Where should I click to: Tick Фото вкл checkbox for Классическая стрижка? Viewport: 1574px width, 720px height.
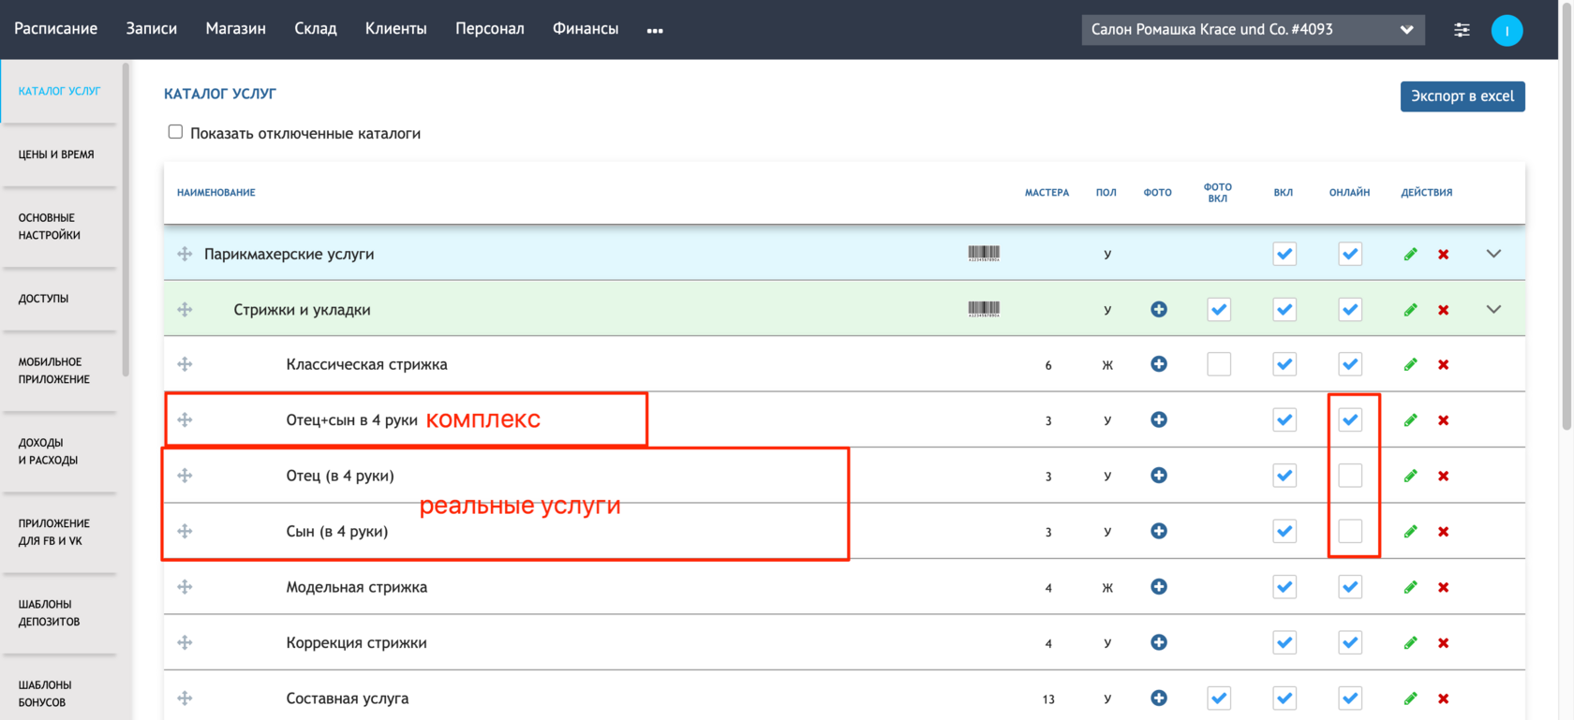(1219, 364)
